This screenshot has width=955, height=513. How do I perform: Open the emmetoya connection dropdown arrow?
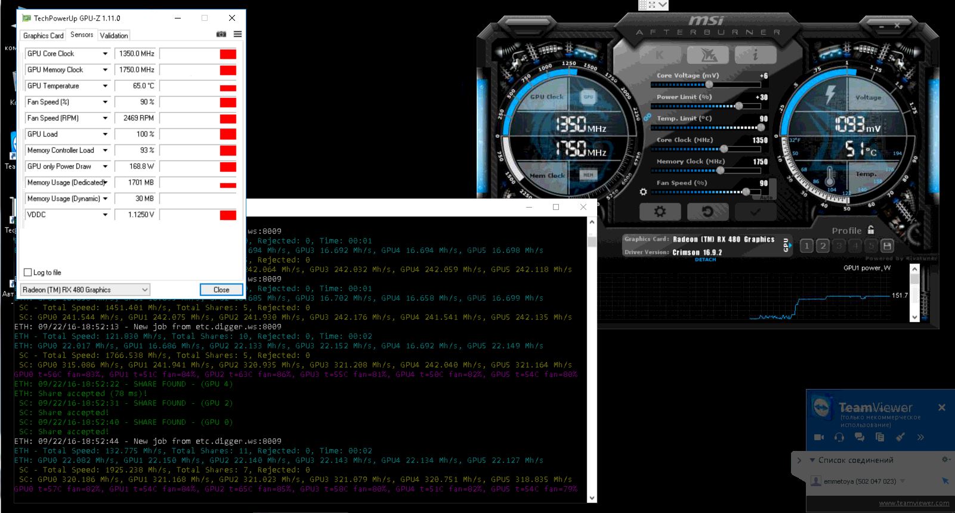click(902, 481)
